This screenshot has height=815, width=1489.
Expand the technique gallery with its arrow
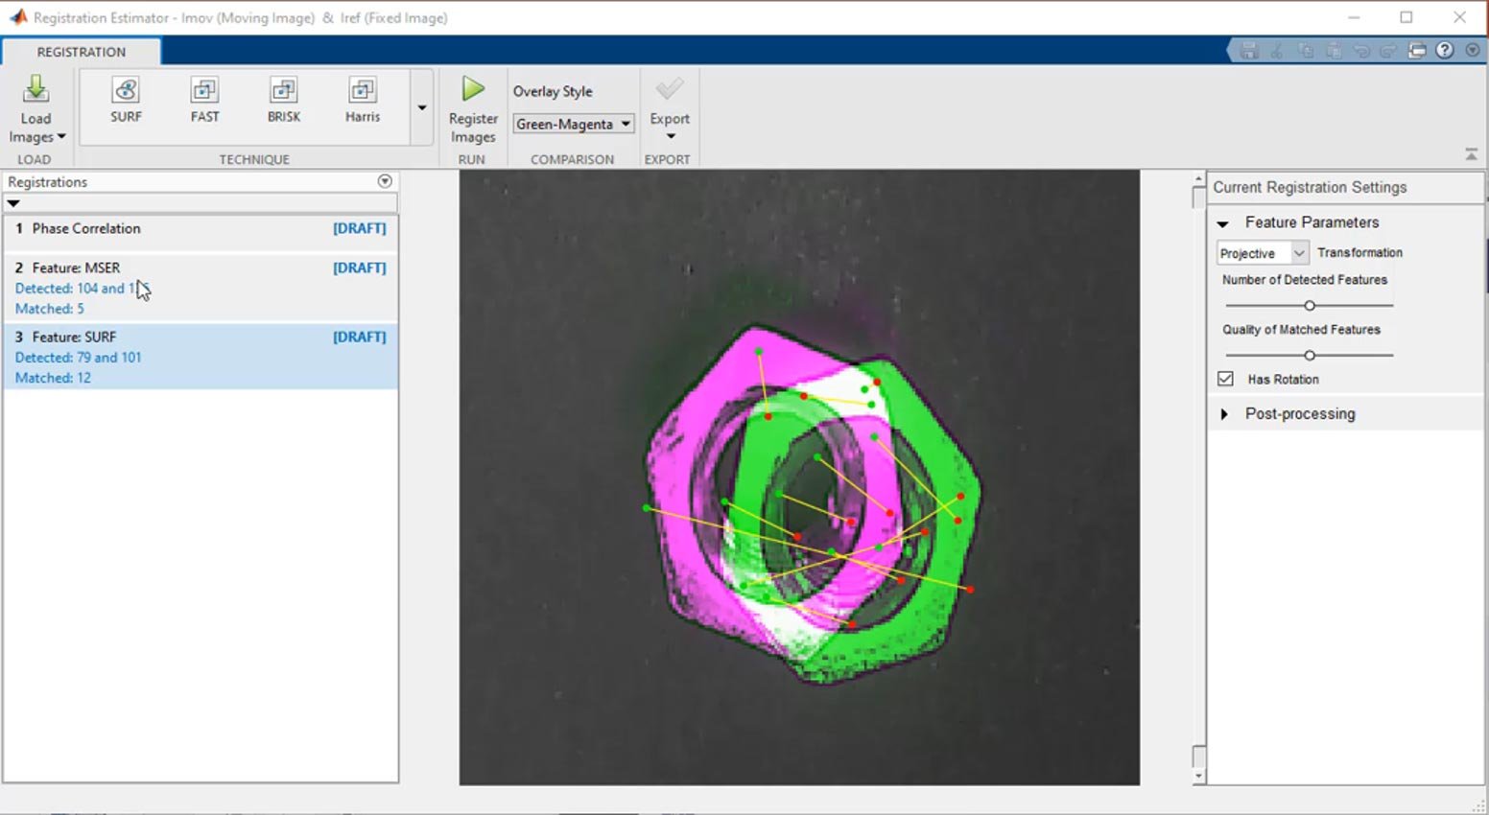click(x=421, y=108)
